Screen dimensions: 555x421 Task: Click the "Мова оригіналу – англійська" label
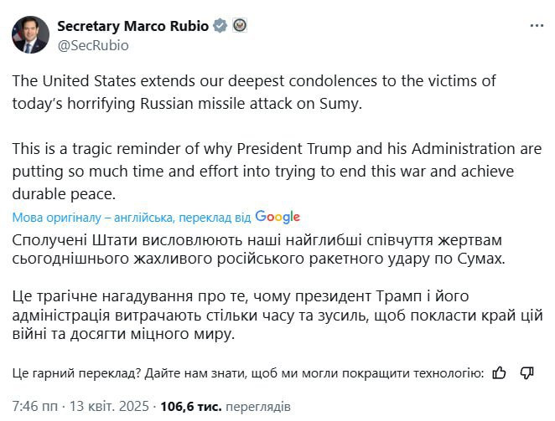point(89,218)
